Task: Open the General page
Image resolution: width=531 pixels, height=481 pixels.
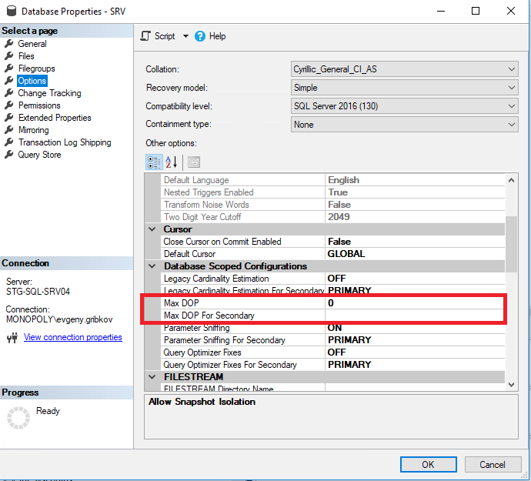Action: [32, 44]
